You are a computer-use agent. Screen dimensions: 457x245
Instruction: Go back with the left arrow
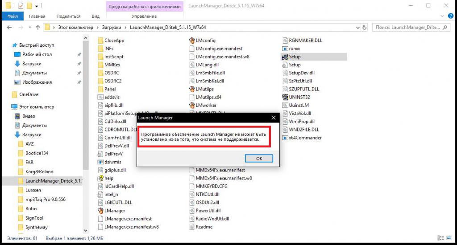[9, 27]
